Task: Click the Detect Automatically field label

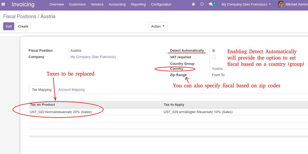Action: (187, 50)
